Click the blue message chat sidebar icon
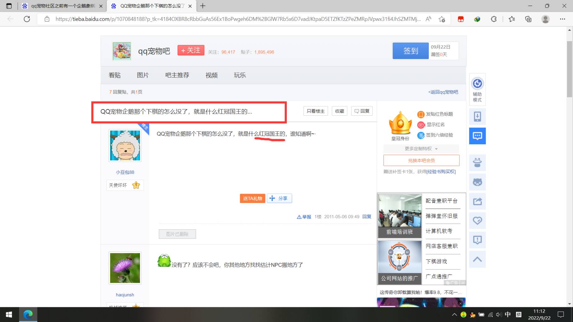This screenshot has height=322, width=573. click(x=477, y=136)
